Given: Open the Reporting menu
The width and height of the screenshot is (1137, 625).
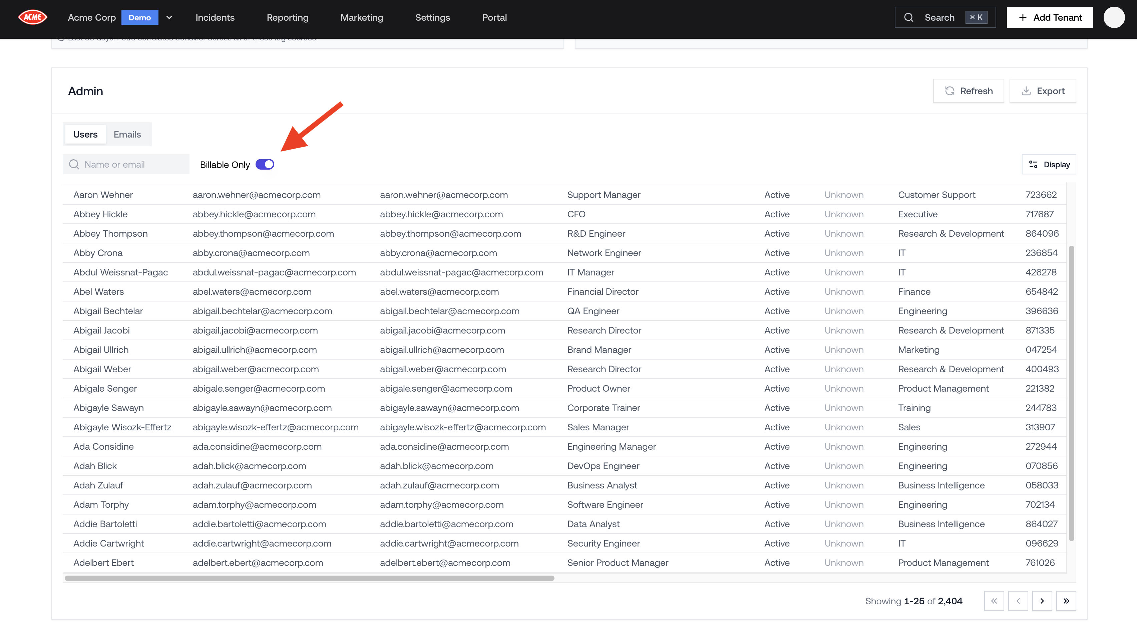Looking at the screenshot, I should (x=287, y=17).
